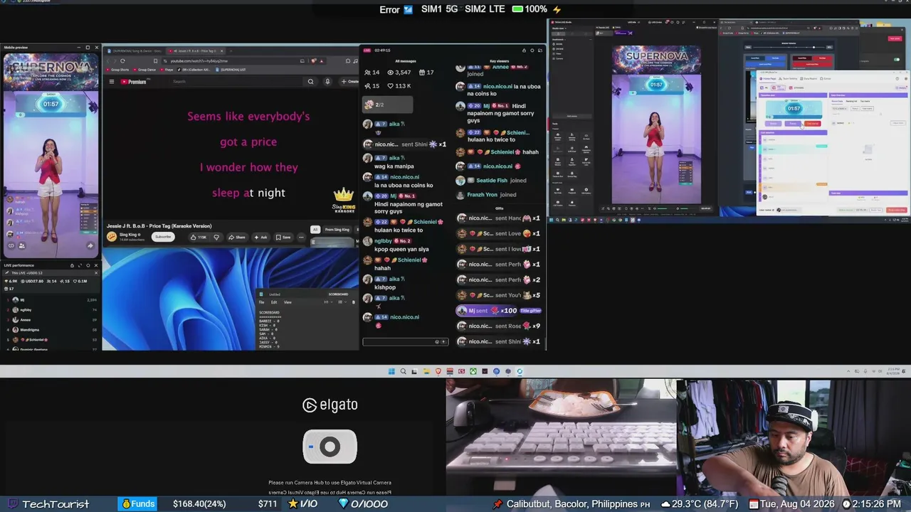Open Windows Start menu on taskbar
911x512 pixels.
[x=391, y=371]
